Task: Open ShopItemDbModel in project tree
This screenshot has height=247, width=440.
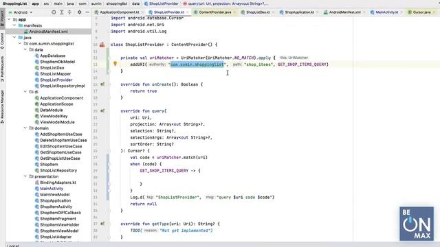Action: [x=57, y=62]
